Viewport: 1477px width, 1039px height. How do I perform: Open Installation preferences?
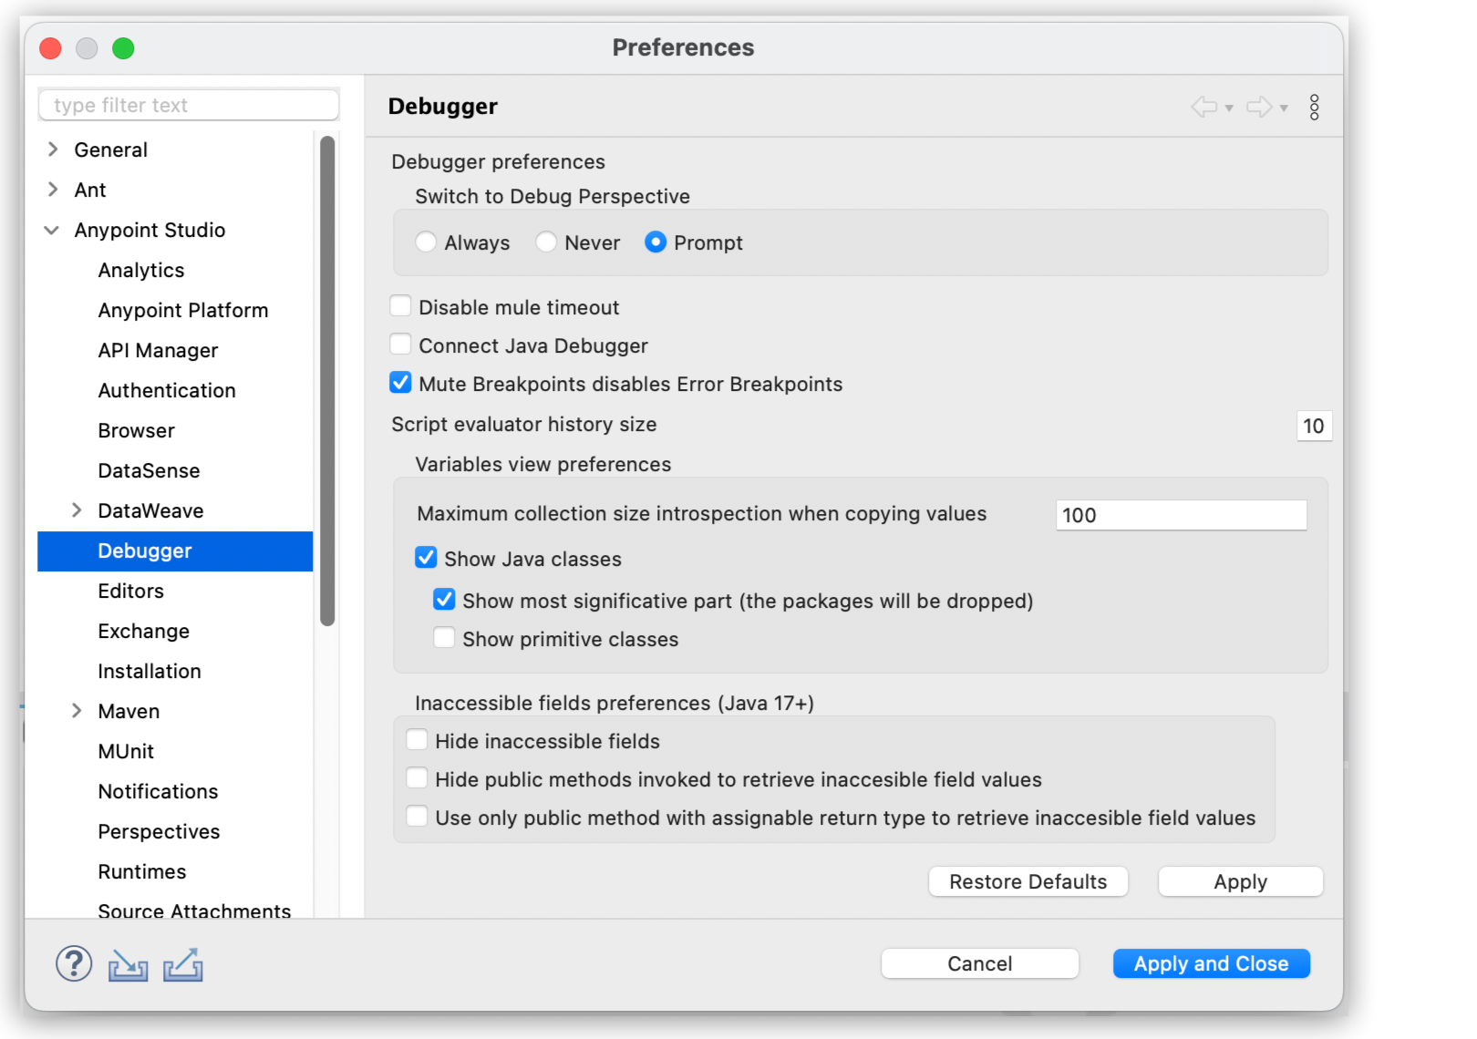point(150,672)
